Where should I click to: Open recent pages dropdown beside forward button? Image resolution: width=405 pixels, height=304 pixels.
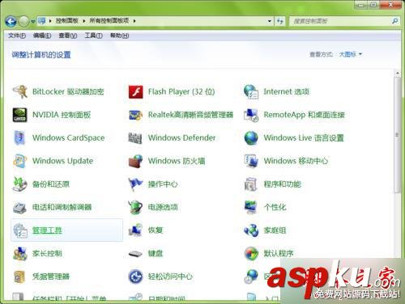pos(33,21)
